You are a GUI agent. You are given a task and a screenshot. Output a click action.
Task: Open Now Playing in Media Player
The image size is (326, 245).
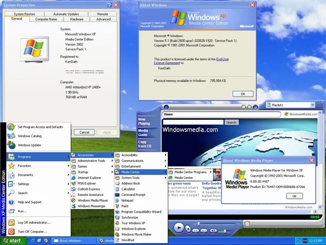pos(145,121)
